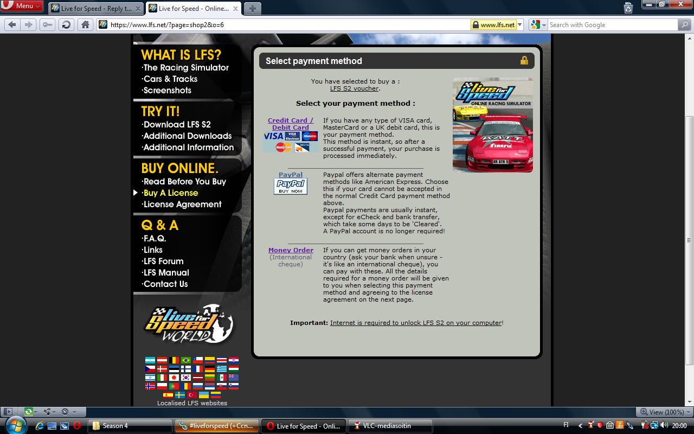
Task: Open the Contact Us page
Action: point(165,284)
